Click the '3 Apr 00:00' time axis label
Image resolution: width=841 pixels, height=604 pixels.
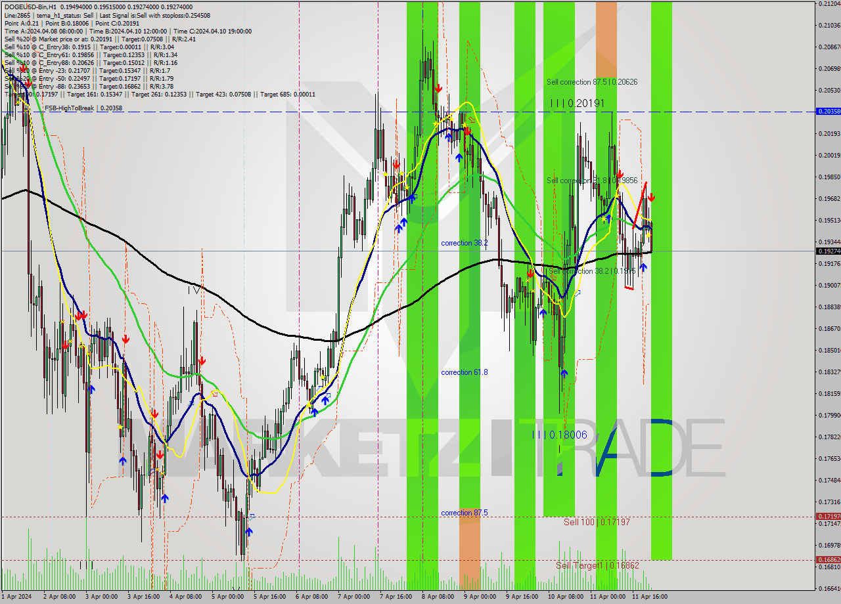pos(102,597)
